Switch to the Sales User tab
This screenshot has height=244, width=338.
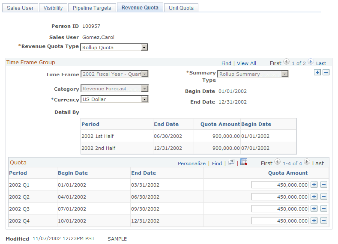tap(20, 8)
